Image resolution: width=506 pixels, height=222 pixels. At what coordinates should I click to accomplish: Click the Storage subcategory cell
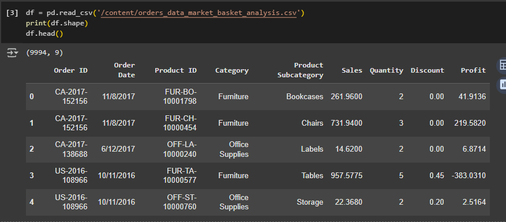(x=310, y=202)
